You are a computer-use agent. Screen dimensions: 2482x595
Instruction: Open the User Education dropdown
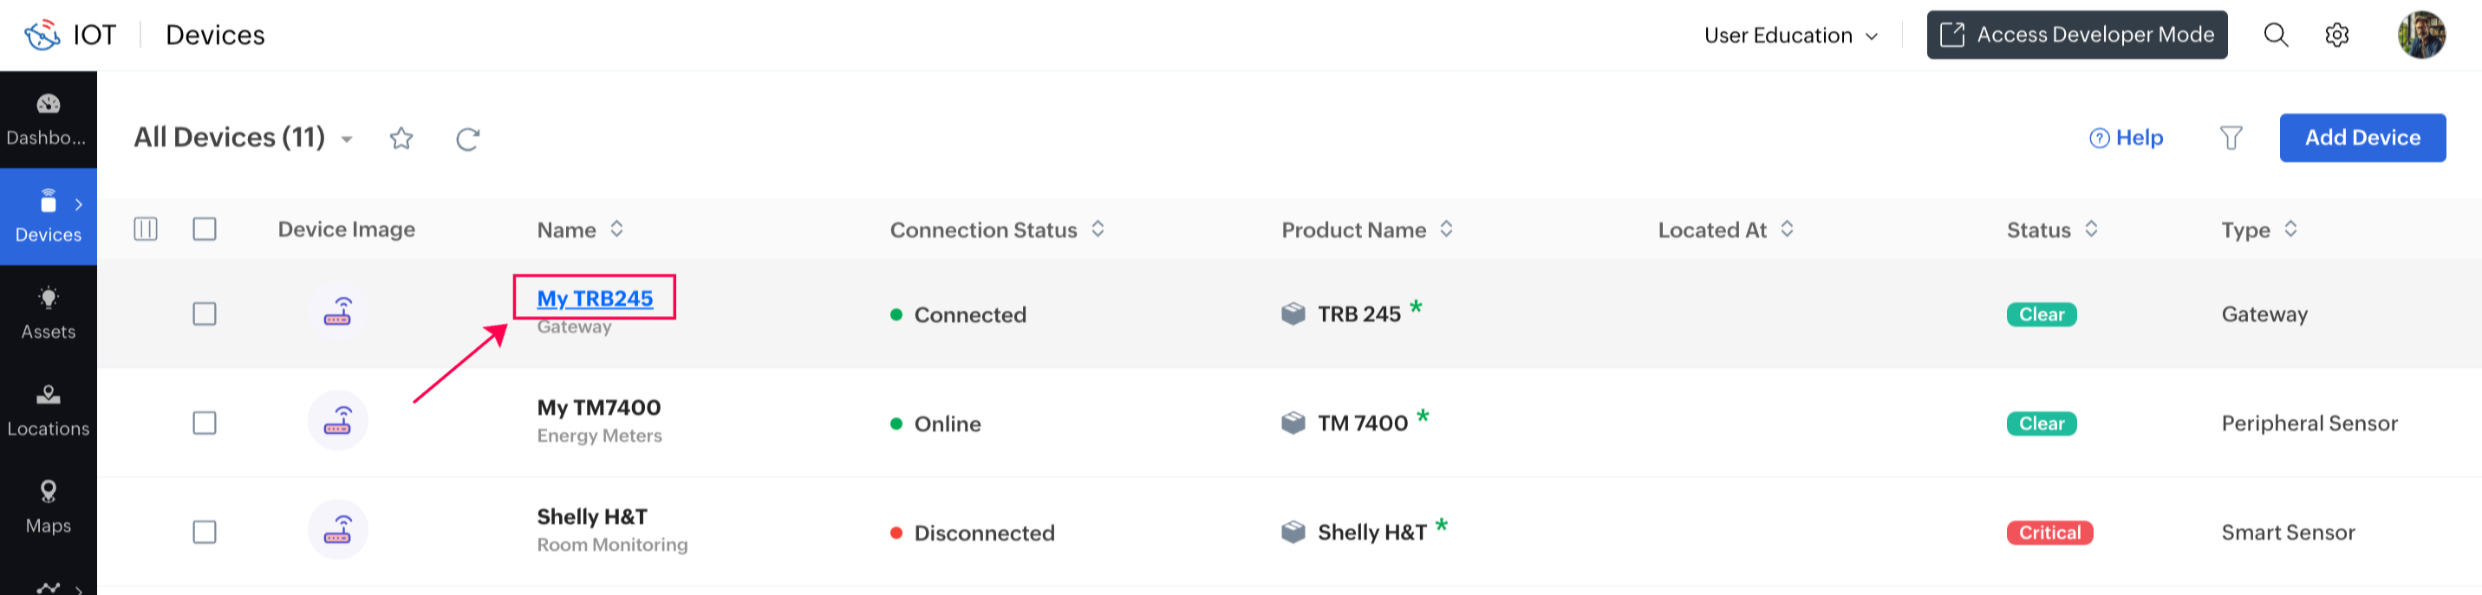click(x=1790, y=36)
